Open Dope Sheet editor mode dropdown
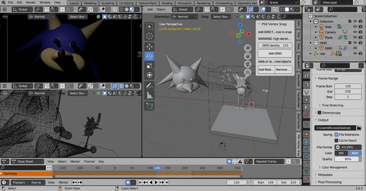The height and width of the screenshot is (191, 366). point(28,161)
